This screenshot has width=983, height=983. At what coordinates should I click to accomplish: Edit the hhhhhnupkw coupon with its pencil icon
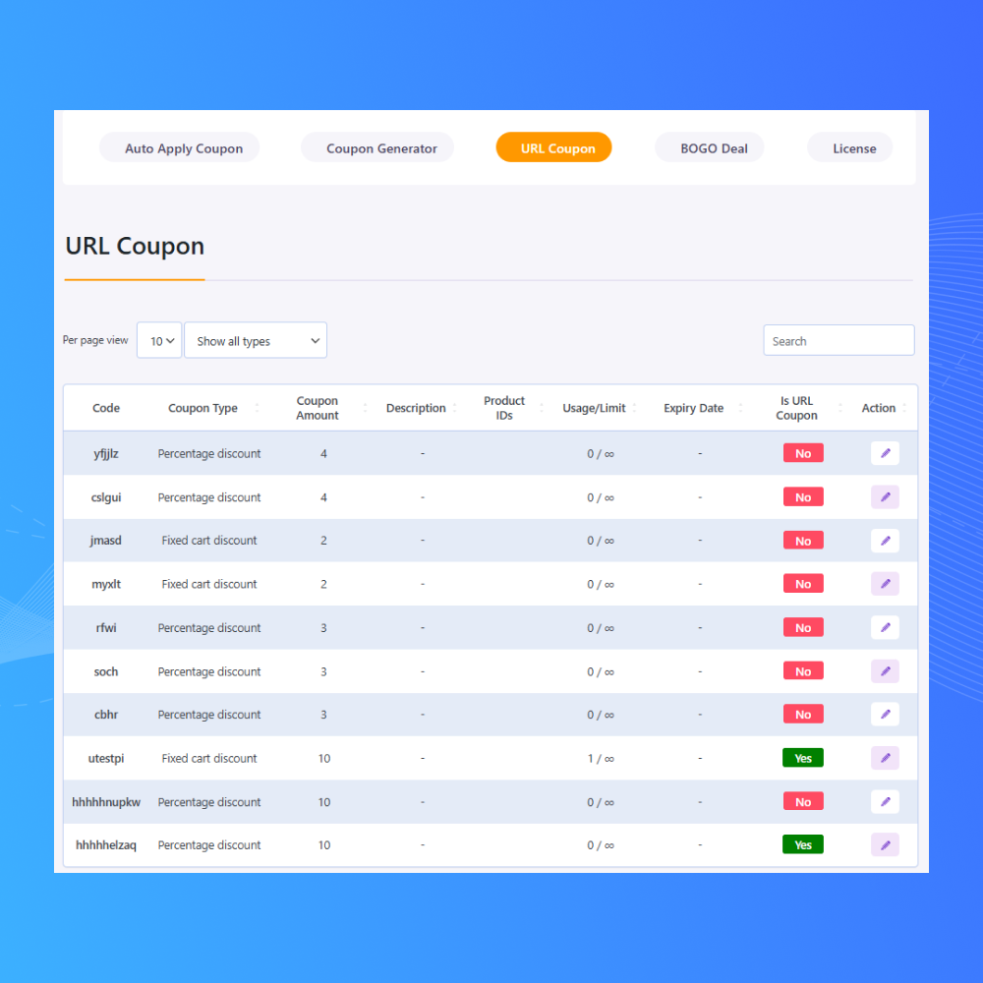coord(885,802)
